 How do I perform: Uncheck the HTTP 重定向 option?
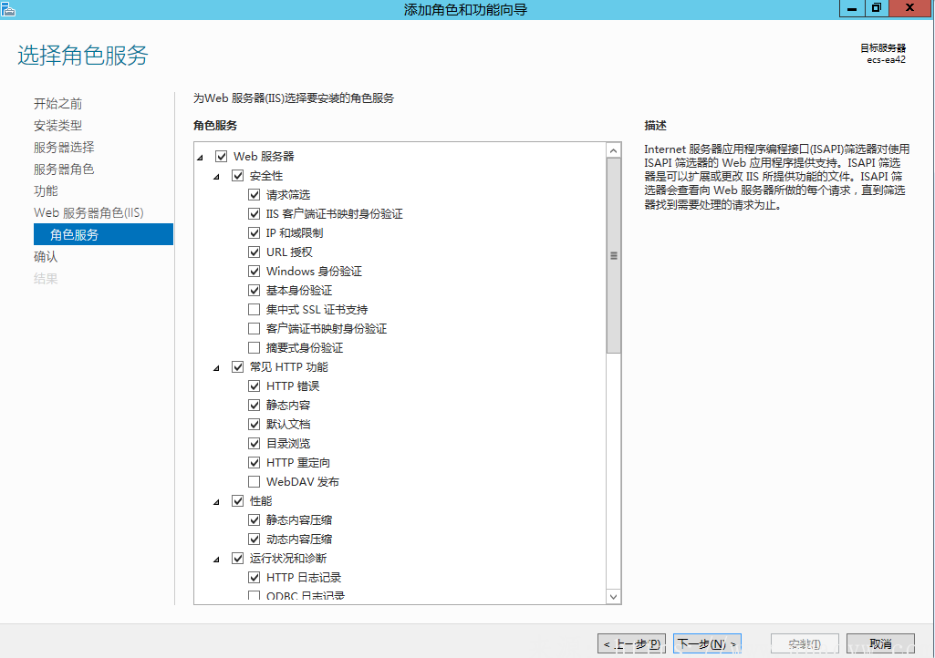click(255, 463)
